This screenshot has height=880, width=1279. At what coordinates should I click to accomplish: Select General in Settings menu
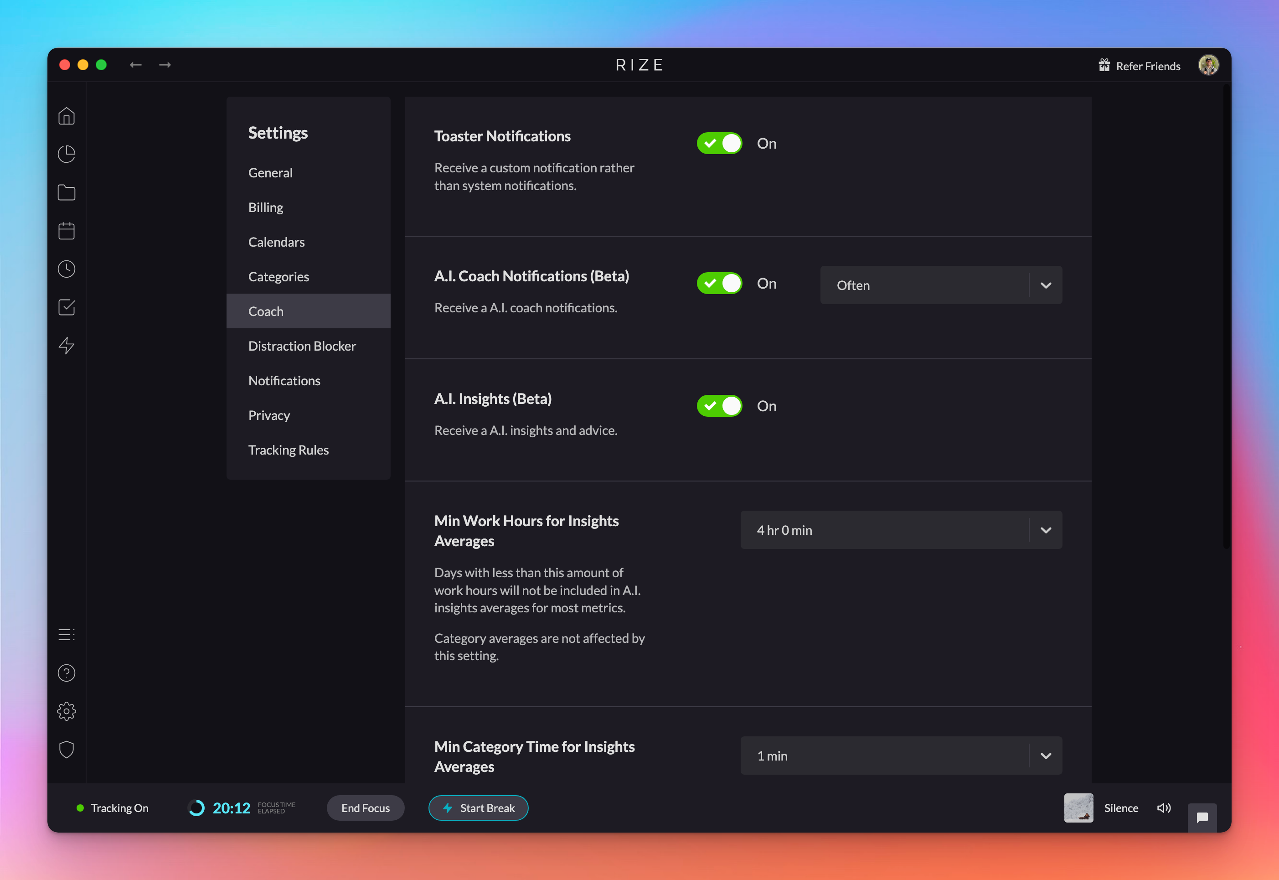tap(308, 173)
